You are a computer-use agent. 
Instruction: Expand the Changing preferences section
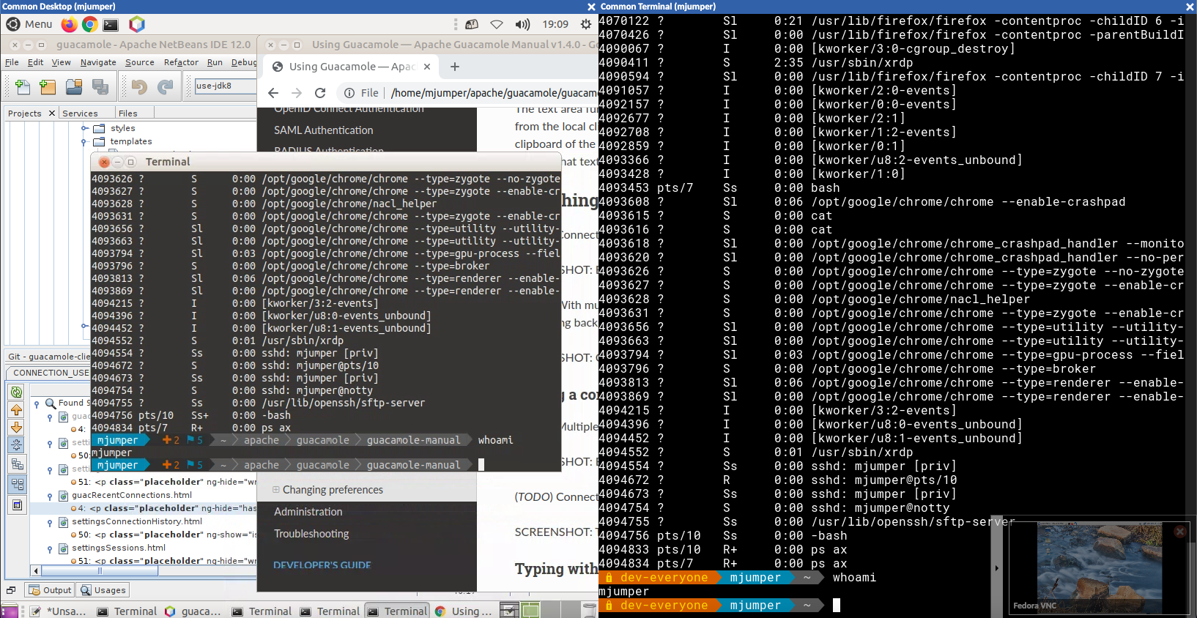coord(276,490)
